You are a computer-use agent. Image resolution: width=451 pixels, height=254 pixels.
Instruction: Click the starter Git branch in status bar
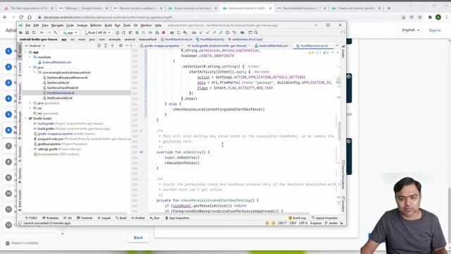pos(331,223)
